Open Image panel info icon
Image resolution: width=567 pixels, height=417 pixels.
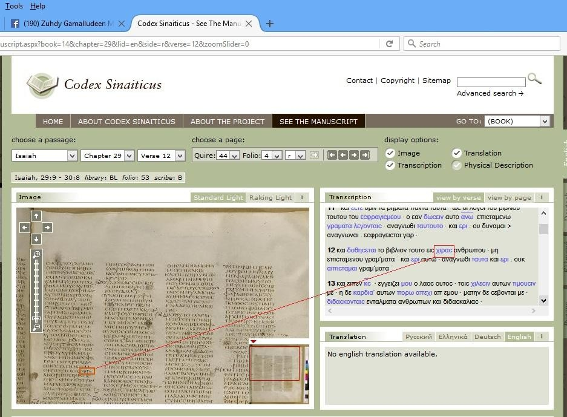click(x=302, y=197)
